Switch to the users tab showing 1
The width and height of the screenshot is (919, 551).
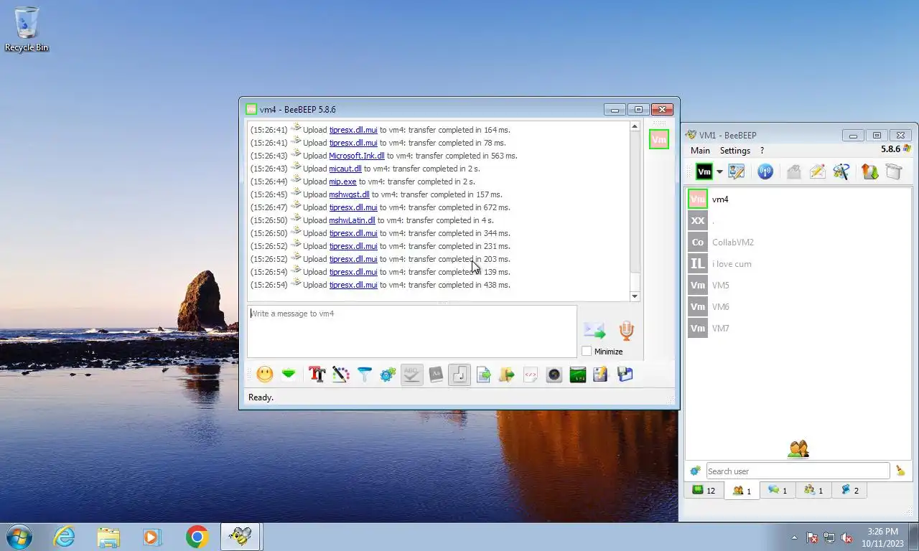click(742, 491)
